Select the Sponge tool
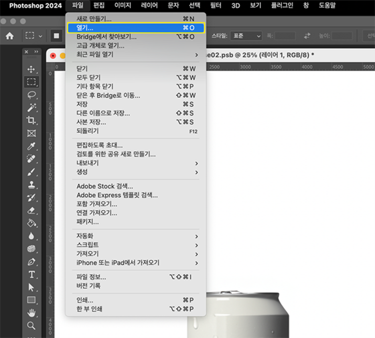This screenshot has height=338, width=375. click(31, 249)
